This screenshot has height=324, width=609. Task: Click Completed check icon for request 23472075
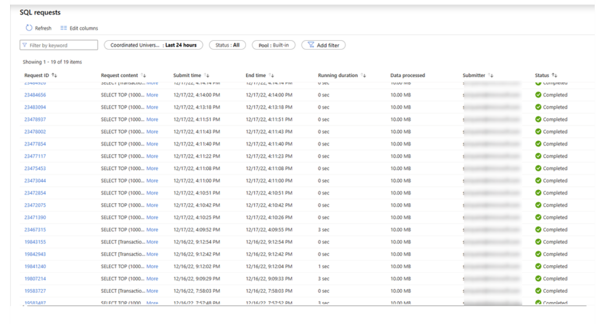539,205
